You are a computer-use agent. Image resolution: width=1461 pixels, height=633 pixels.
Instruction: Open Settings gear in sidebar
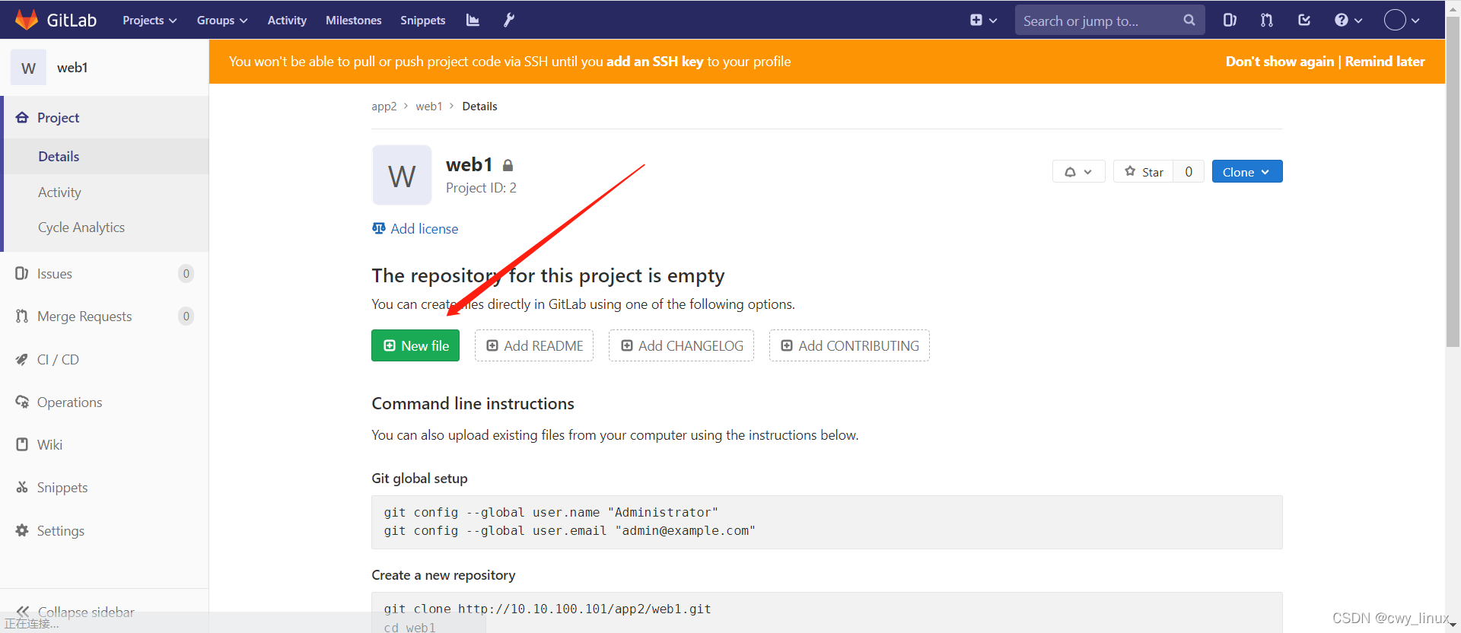pos(22,530)
